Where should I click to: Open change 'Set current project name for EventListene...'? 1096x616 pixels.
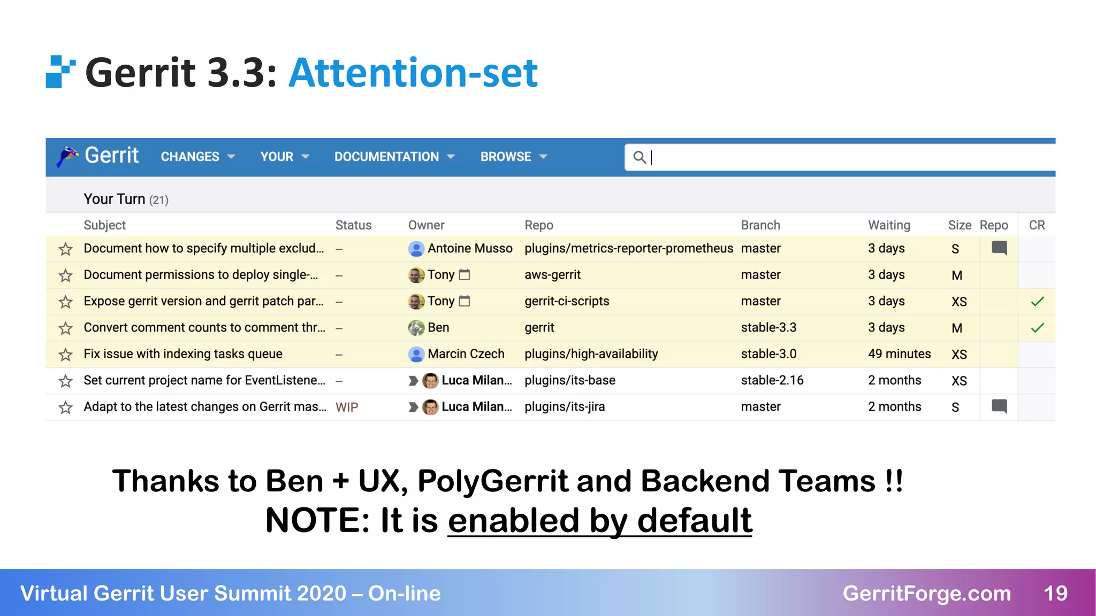point(204,380)
